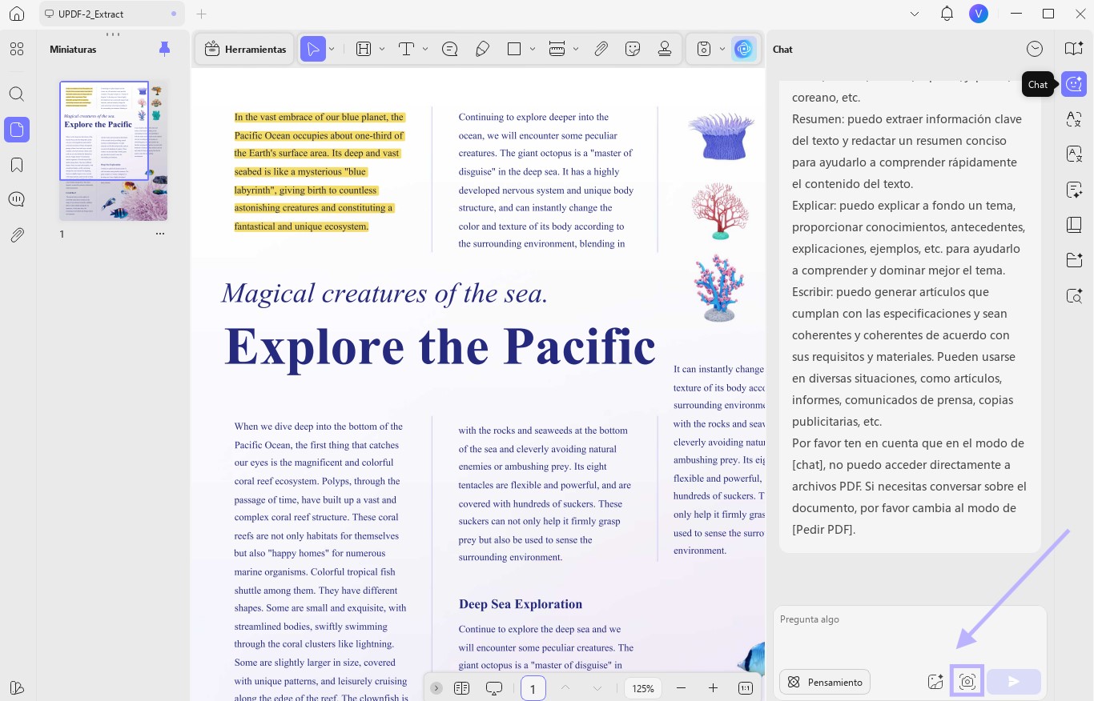Open bookmarks panel in left sidebar

coord(17,165)
